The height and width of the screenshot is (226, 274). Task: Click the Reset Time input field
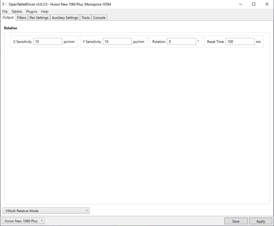[240, 41]
